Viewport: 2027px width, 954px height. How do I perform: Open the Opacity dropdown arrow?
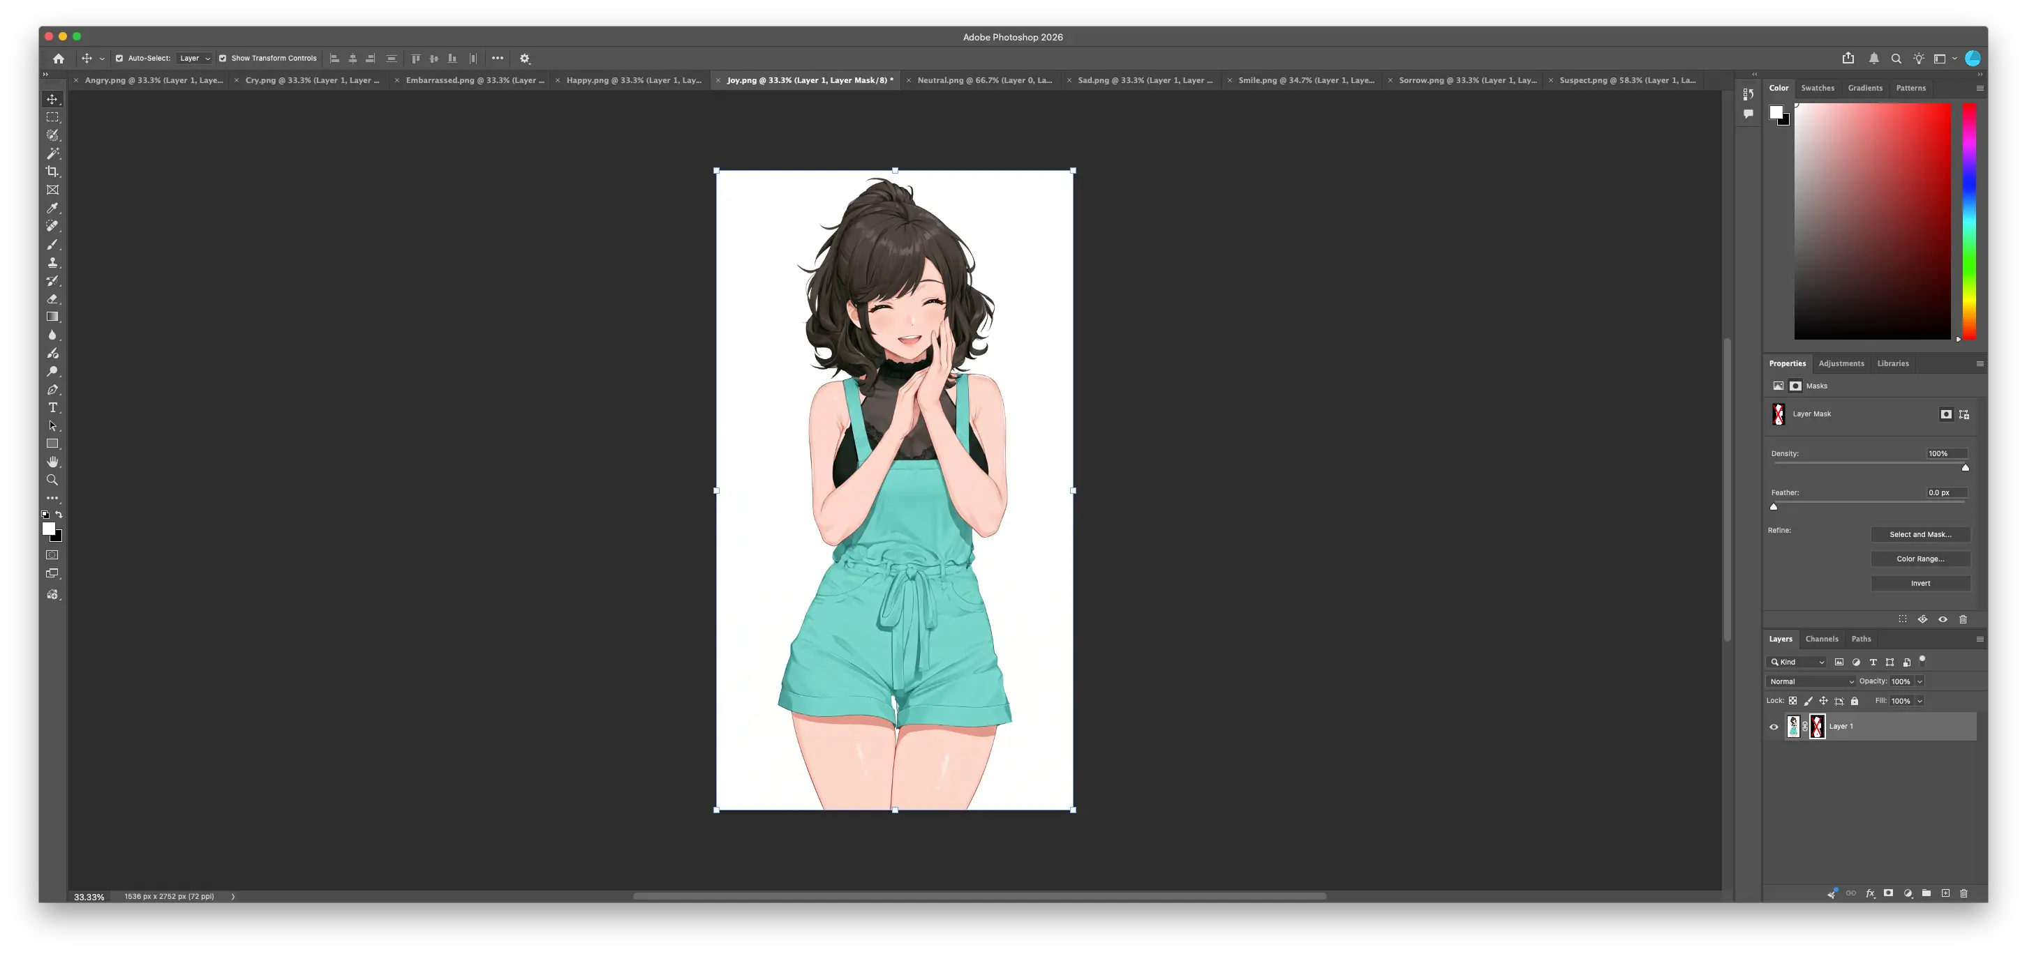click(1920, 681)
